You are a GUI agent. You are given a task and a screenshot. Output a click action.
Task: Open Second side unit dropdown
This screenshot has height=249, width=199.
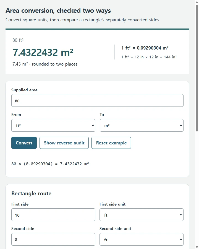pyautogui.click(x=142, y=239)
